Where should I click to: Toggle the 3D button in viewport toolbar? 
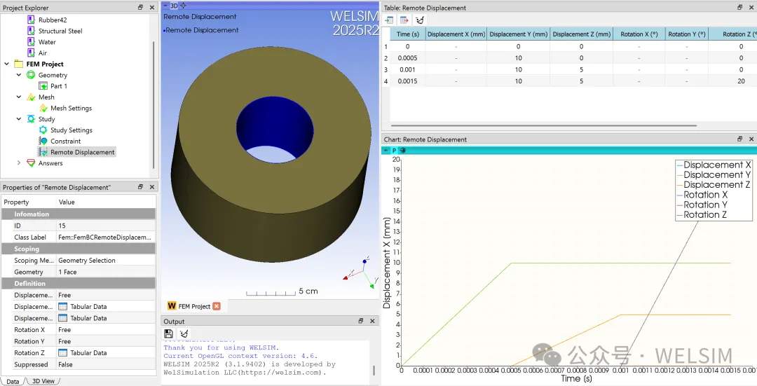(174, 6)
